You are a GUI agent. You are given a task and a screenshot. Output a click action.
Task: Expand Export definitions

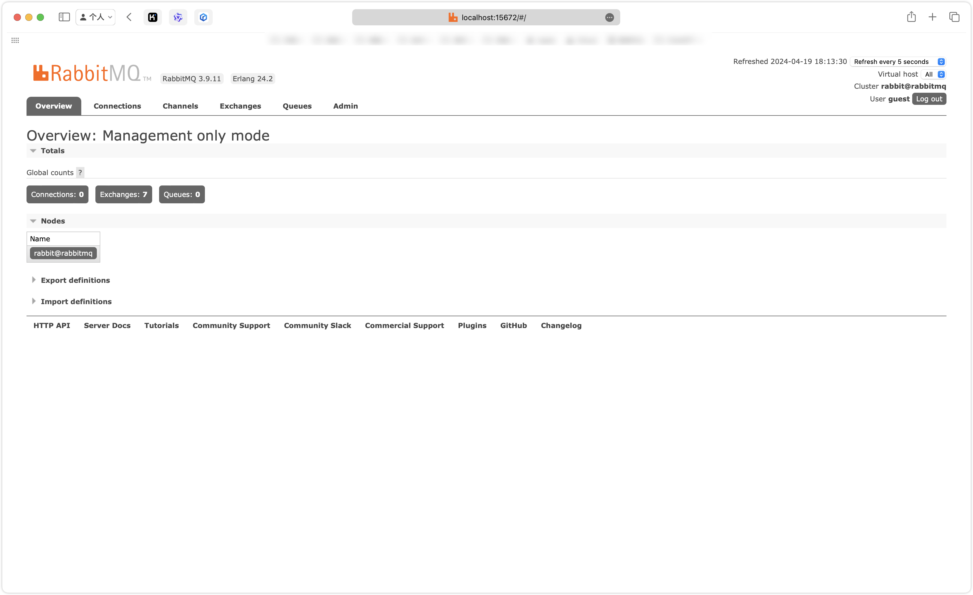pyautogui.click(x=75, y=280)
